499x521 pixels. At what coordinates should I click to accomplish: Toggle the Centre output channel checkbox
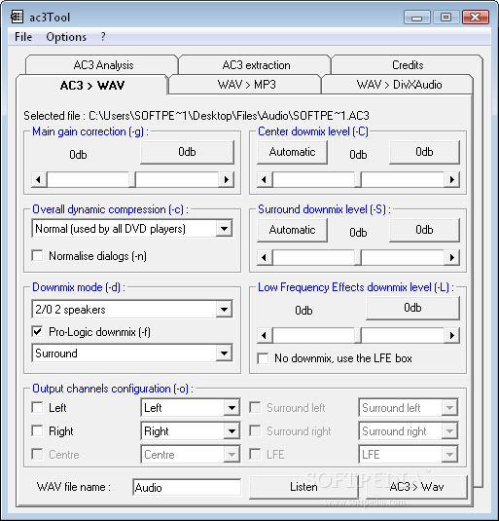pos(37,454)
